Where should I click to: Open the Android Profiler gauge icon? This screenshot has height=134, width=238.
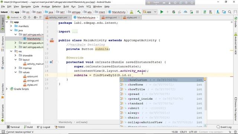point(186,12)
